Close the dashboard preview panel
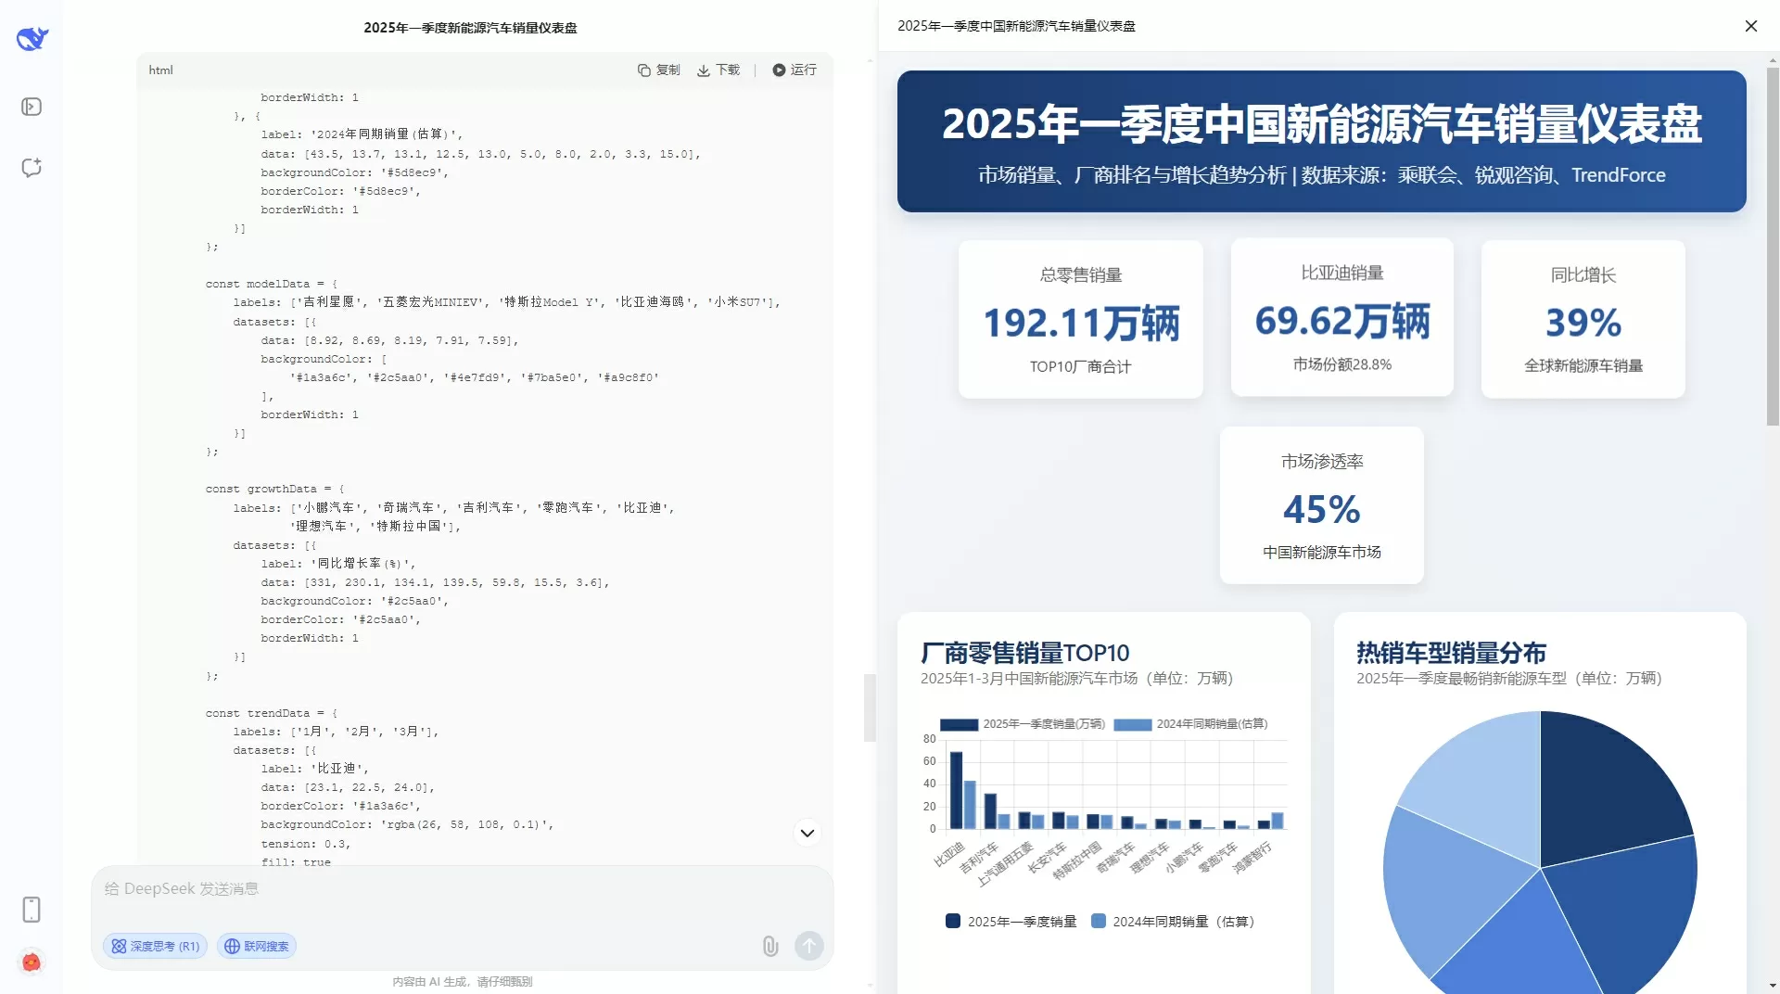The width and height of the screenshot is (1780, 994). [1751, 26]
